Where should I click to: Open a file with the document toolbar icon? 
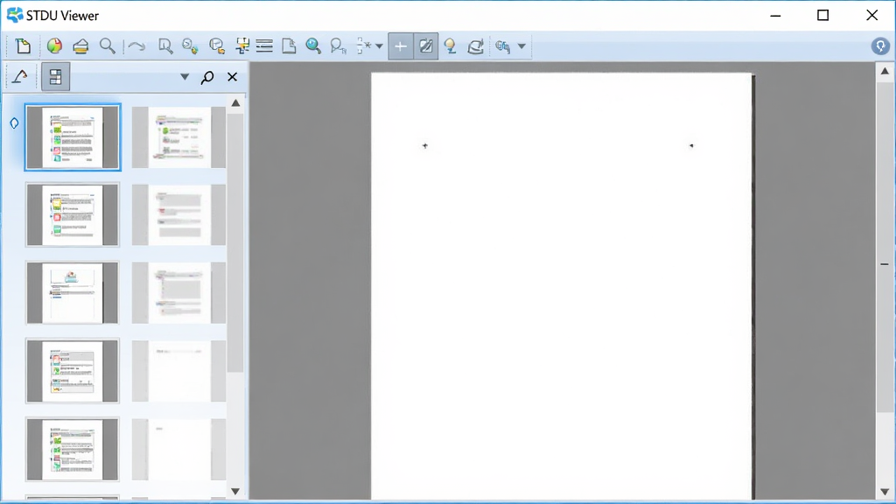pyautogui.click(x=23, y=46)
